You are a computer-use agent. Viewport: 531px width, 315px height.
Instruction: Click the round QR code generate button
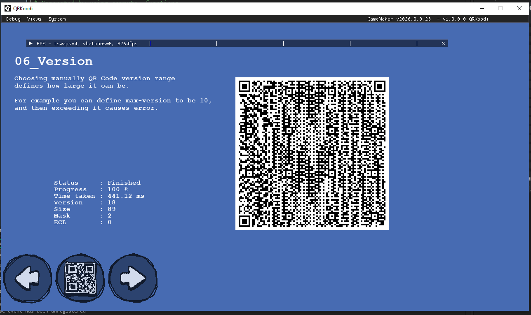click(80, 279)
